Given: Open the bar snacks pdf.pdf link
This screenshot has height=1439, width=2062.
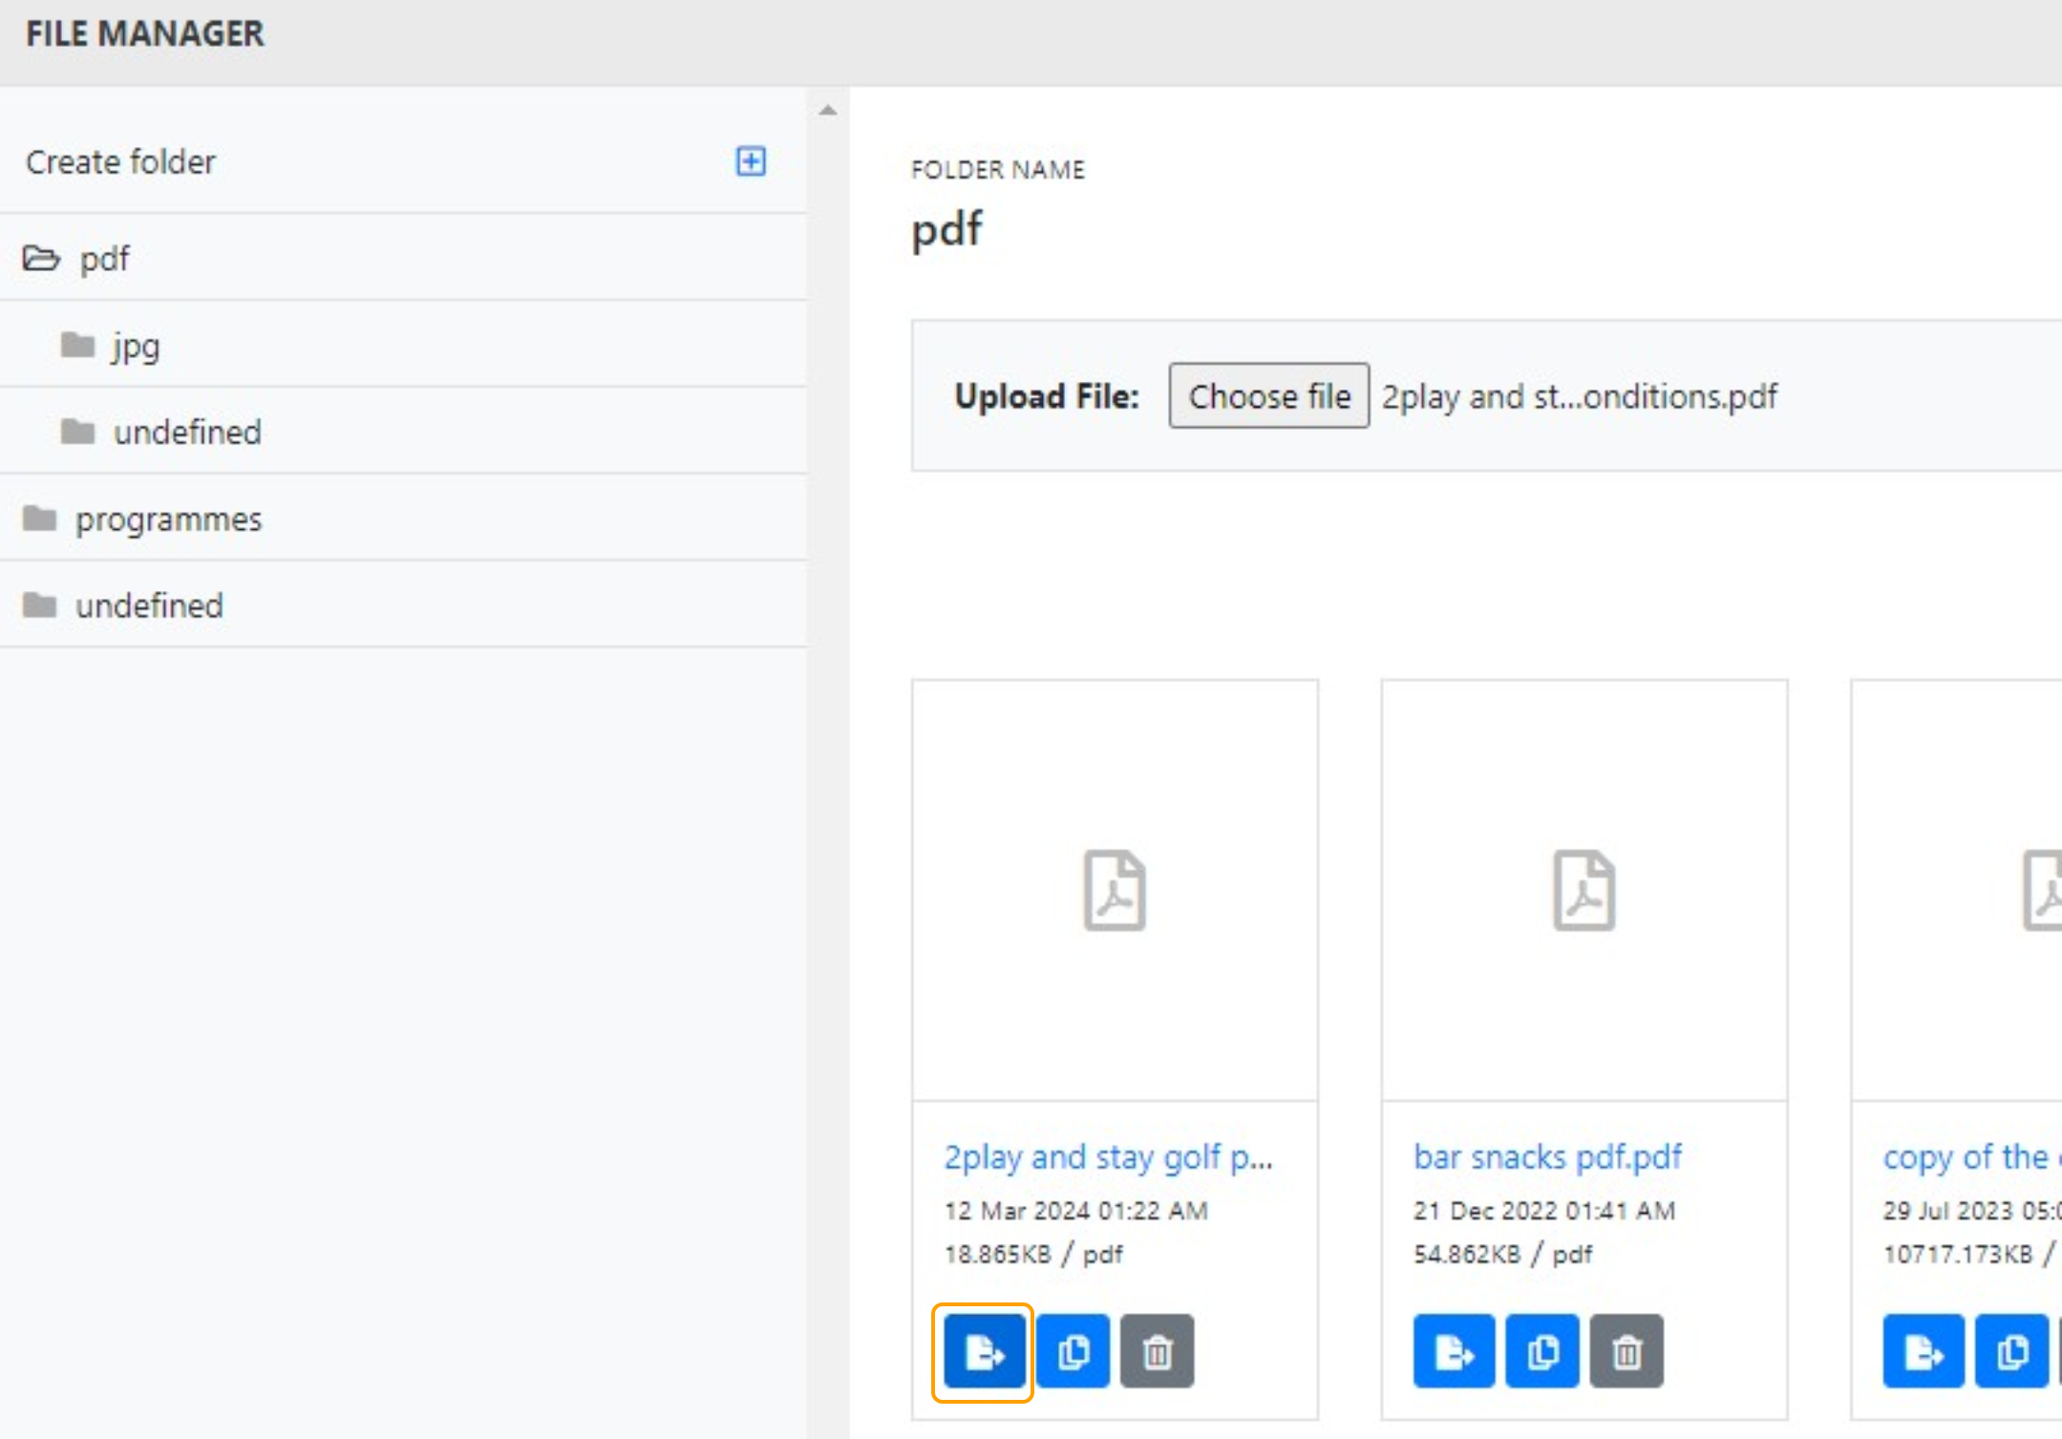Looking at the screenshot, I should pos(1547,1157).
